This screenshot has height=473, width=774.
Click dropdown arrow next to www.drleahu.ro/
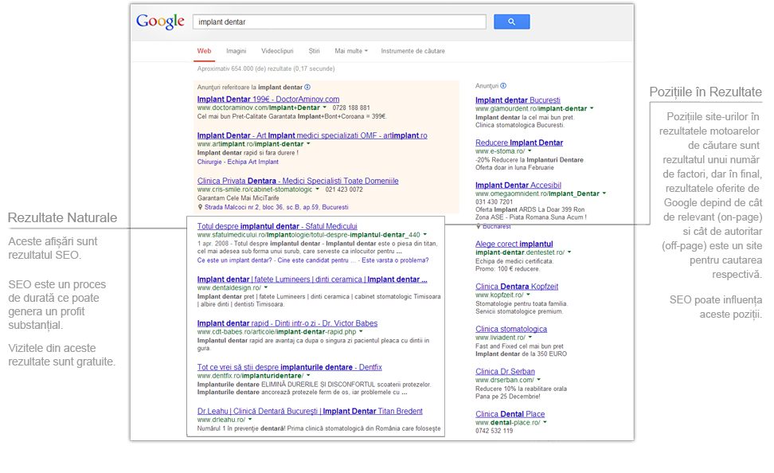249,420
